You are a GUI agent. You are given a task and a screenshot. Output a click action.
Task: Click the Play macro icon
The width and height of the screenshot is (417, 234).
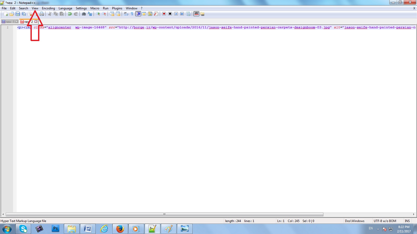tap(176, 14)
